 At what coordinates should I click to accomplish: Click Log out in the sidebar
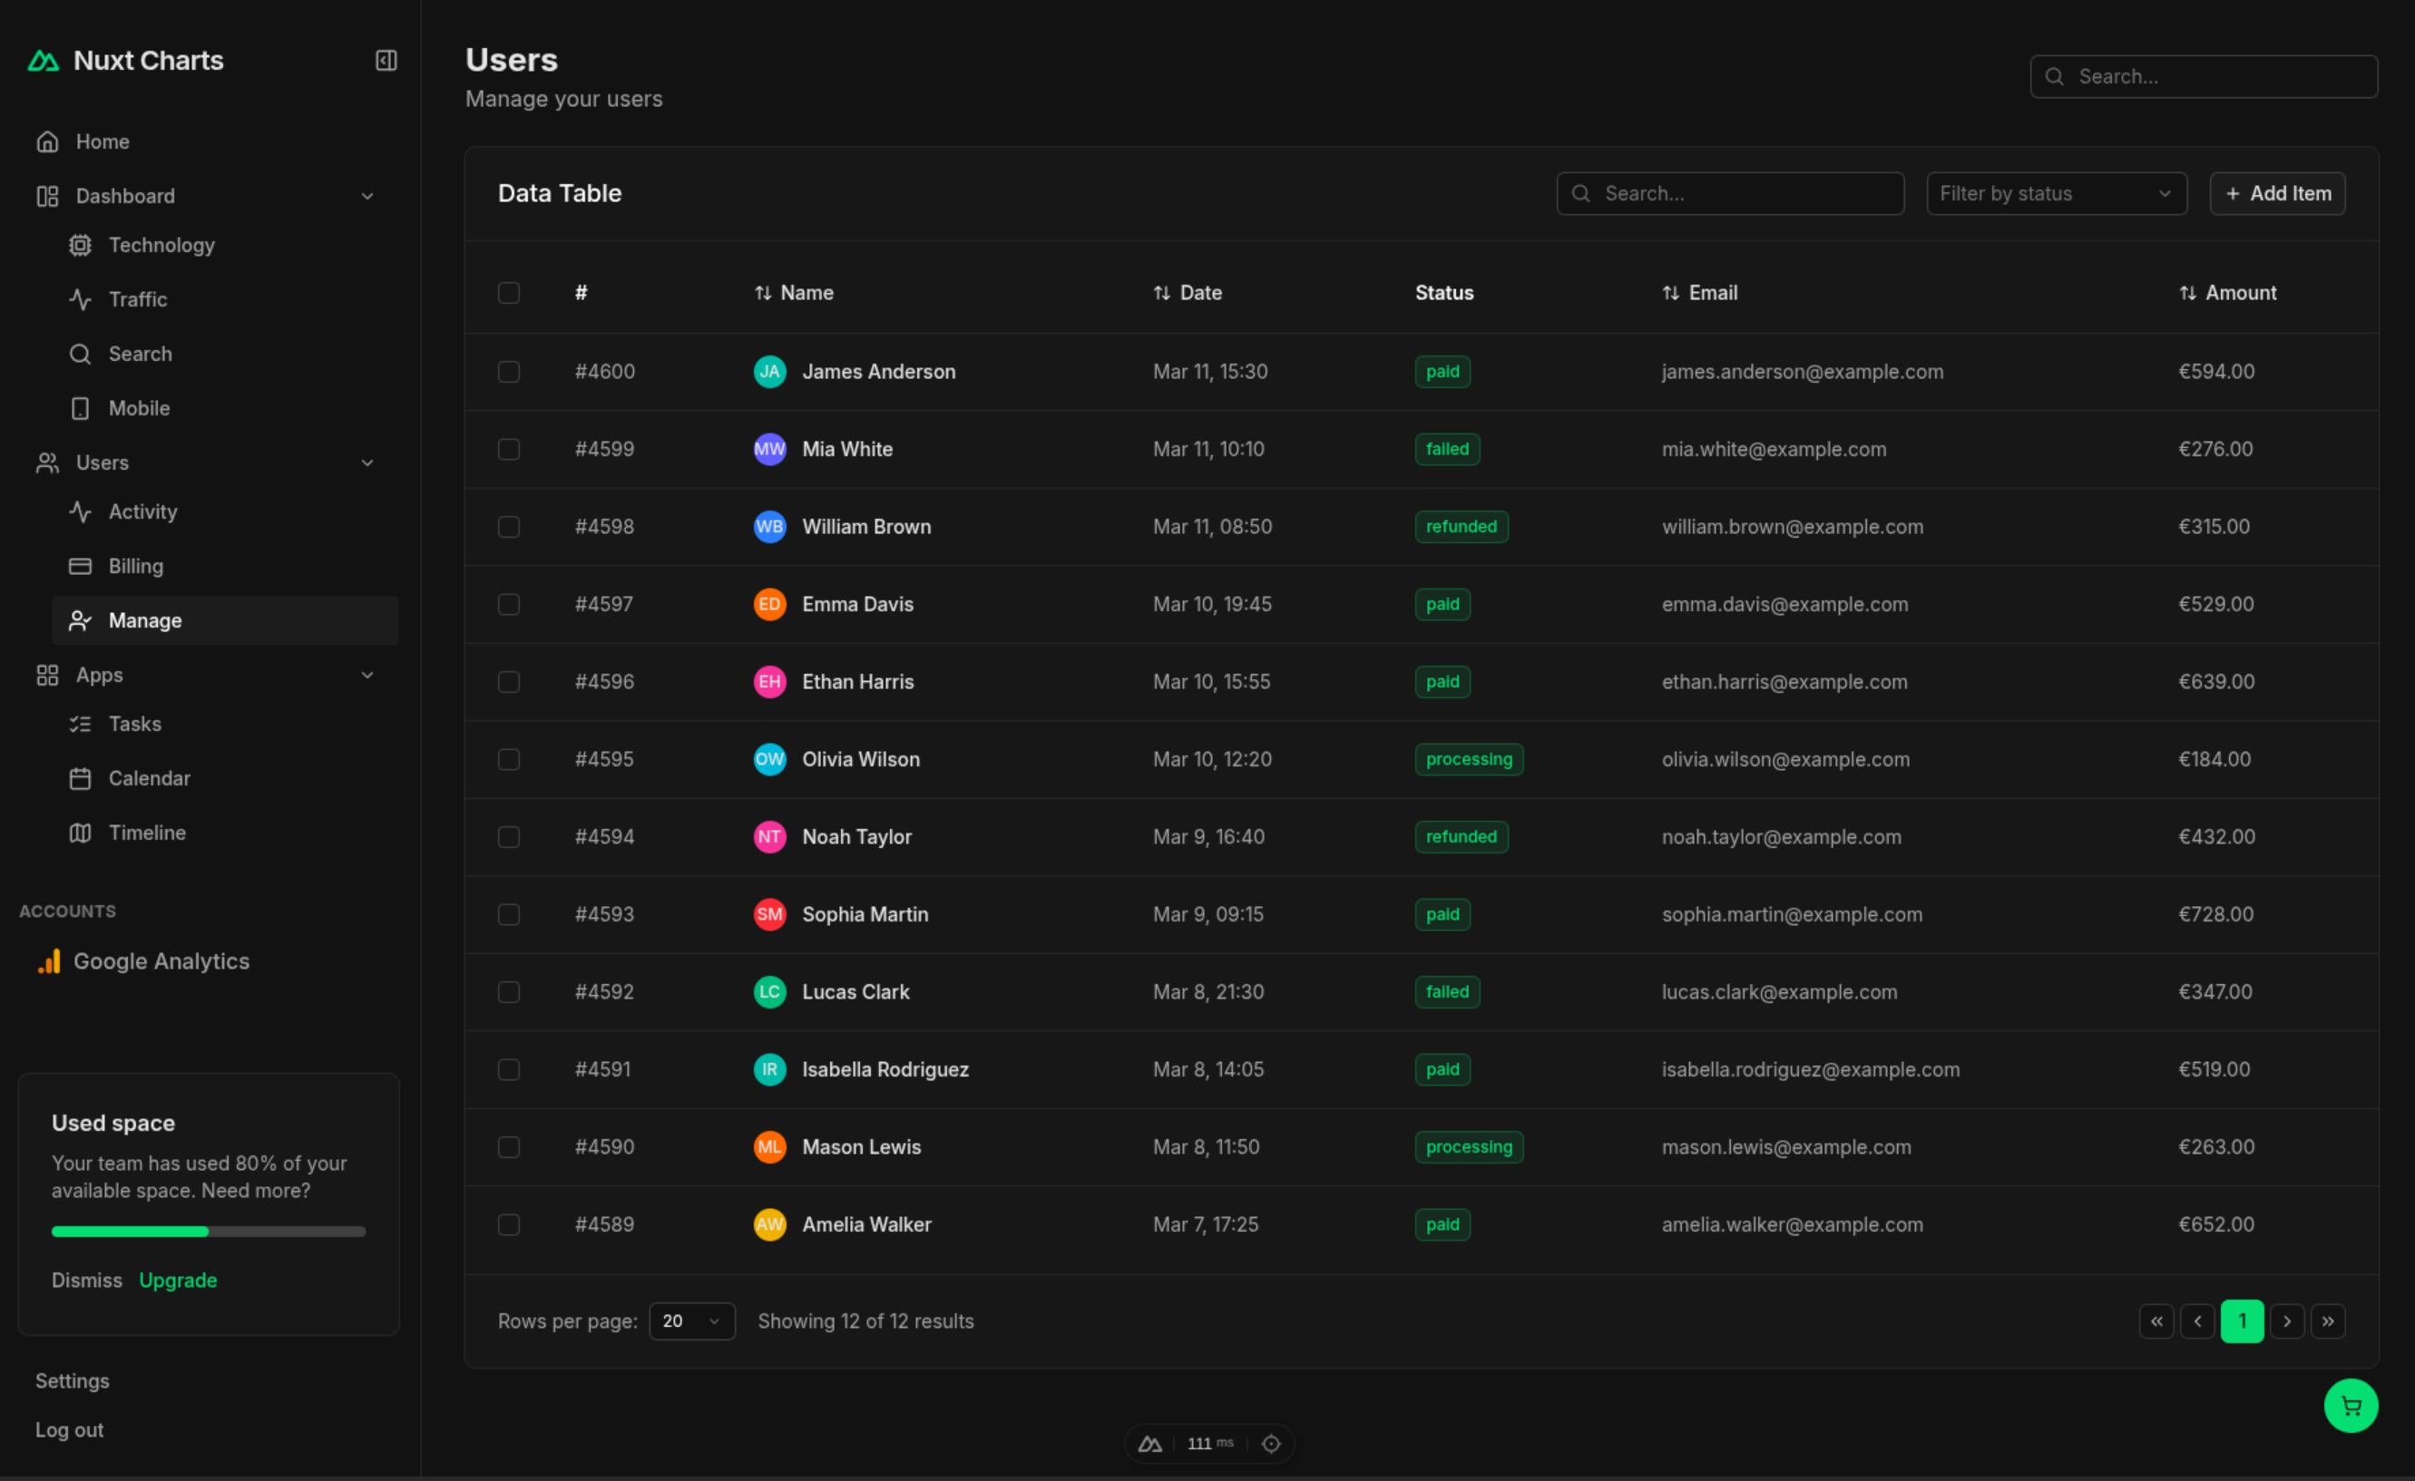70,1430
